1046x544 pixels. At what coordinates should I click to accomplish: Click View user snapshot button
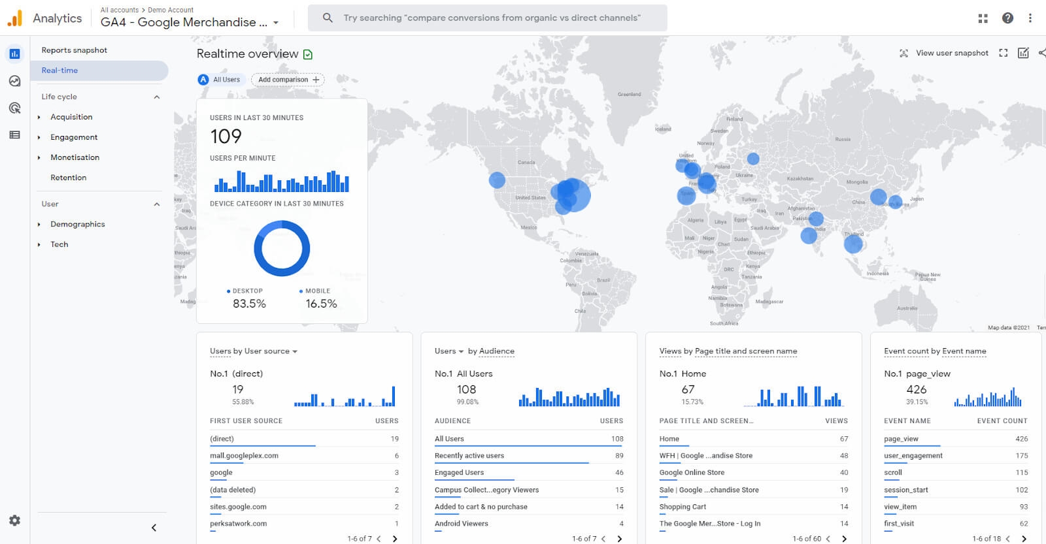coord(944,53)
